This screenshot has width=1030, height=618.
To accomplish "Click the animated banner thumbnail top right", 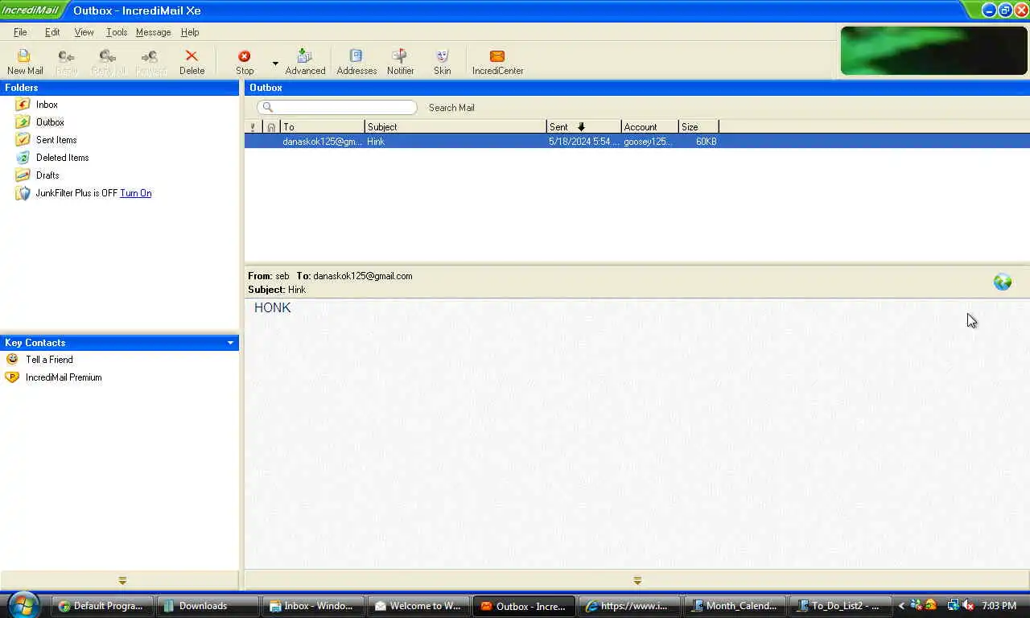I will [x=934, y=51].
